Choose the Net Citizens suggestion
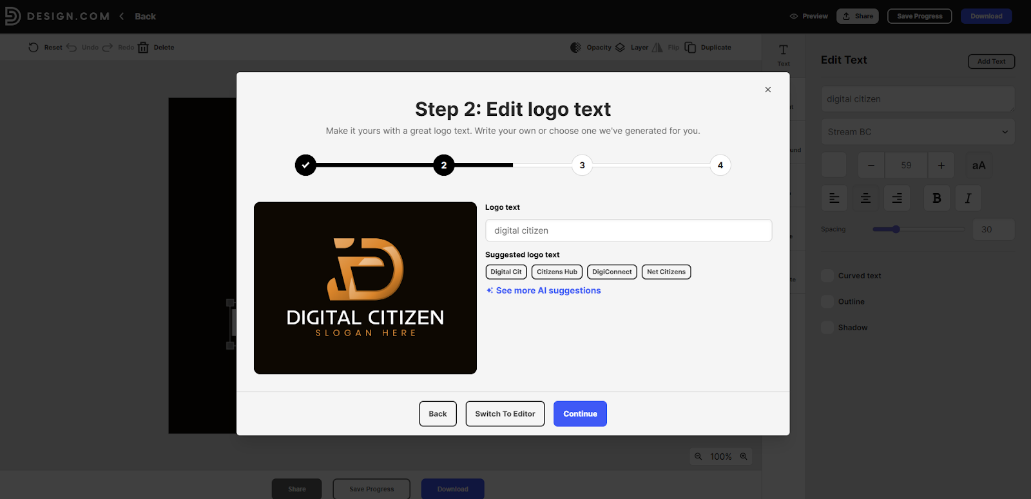1031x499 pixels. coord(666,272)
